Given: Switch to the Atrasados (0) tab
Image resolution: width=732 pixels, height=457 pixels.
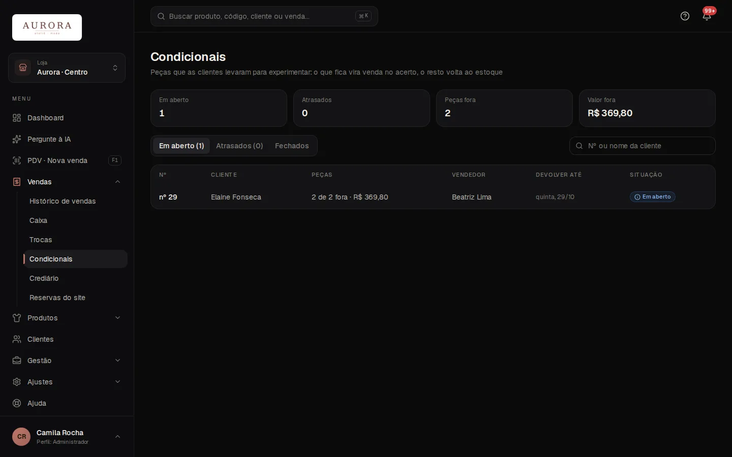Looking at the screenshot, I should pos(239,146).
